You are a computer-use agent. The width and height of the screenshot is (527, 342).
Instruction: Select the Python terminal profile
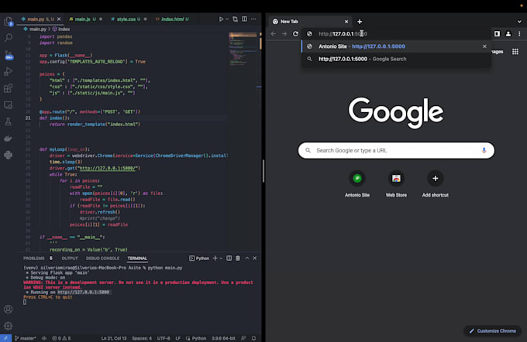pos(199,258)
